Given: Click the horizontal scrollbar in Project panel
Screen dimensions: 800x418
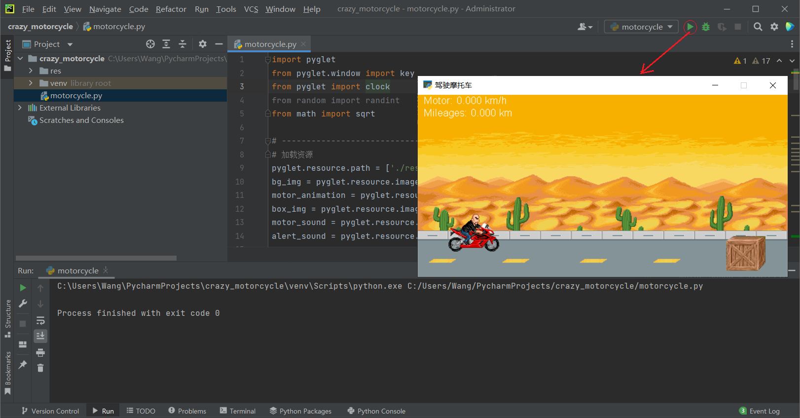Looking at the screenshot, I should [96, 258].
